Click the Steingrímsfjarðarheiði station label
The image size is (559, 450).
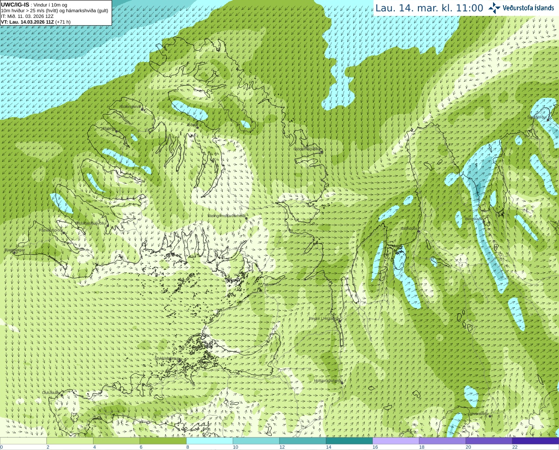226,216
